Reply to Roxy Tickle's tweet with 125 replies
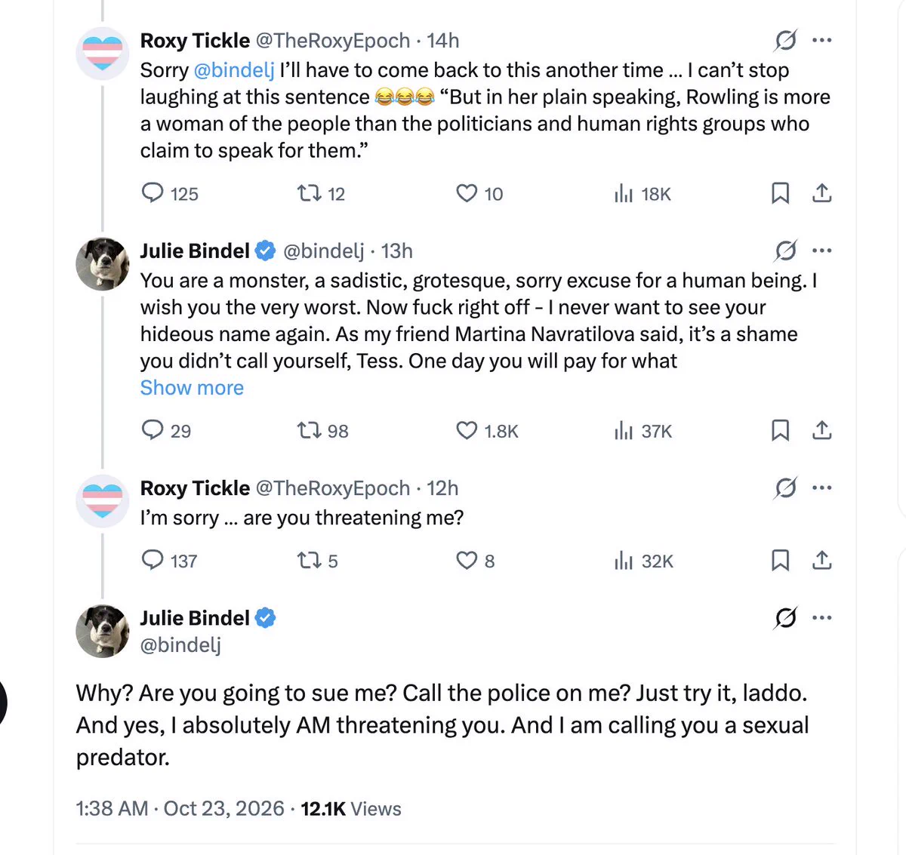906x855 pixels. (x=170, y=194)
